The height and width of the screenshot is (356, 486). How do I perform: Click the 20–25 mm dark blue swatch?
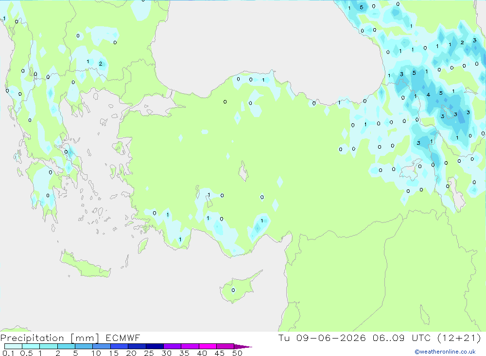pyautogui.click(x=137, y=346)
